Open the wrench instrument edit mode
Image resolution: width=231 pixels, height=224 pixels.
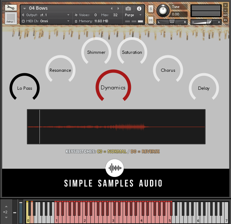(x=11, y=8)
